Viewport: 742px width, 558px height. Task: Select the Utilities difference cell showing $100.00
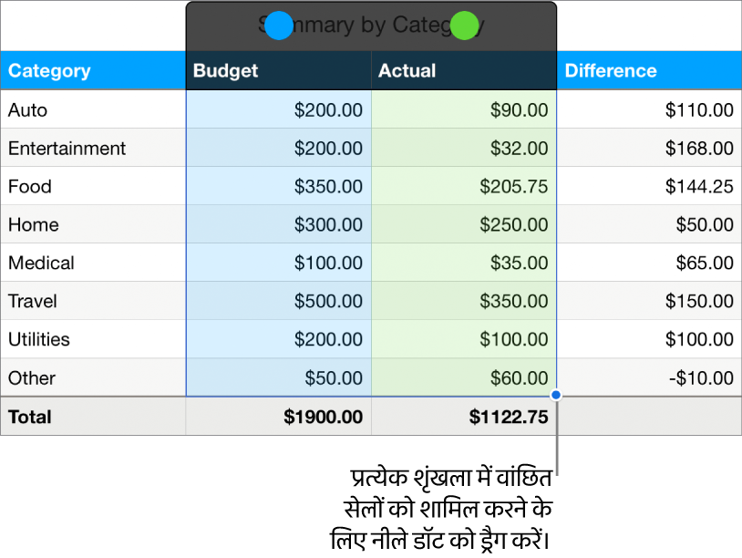(696, 339)
